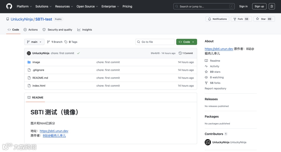
Task: Click the README.md file icon
Action: pyautogui.click(x=29, y=78)
